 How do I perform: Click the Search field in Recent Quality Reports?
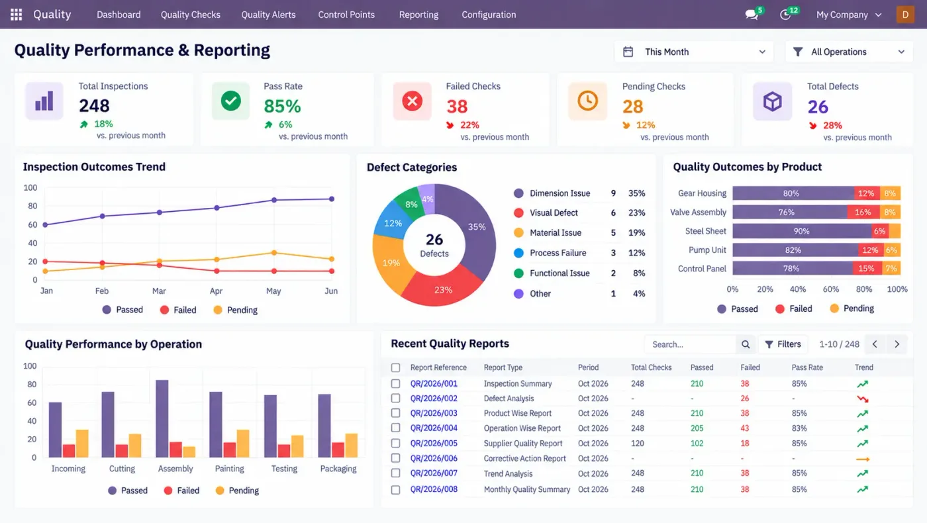[691, 344]
